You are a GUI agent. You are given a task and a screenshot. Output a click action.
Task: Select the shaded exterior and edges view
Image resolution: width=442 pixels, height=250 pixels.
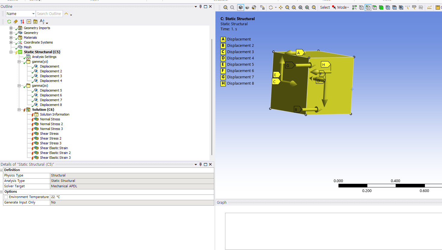pyautogui.click(x=241, y=8)
